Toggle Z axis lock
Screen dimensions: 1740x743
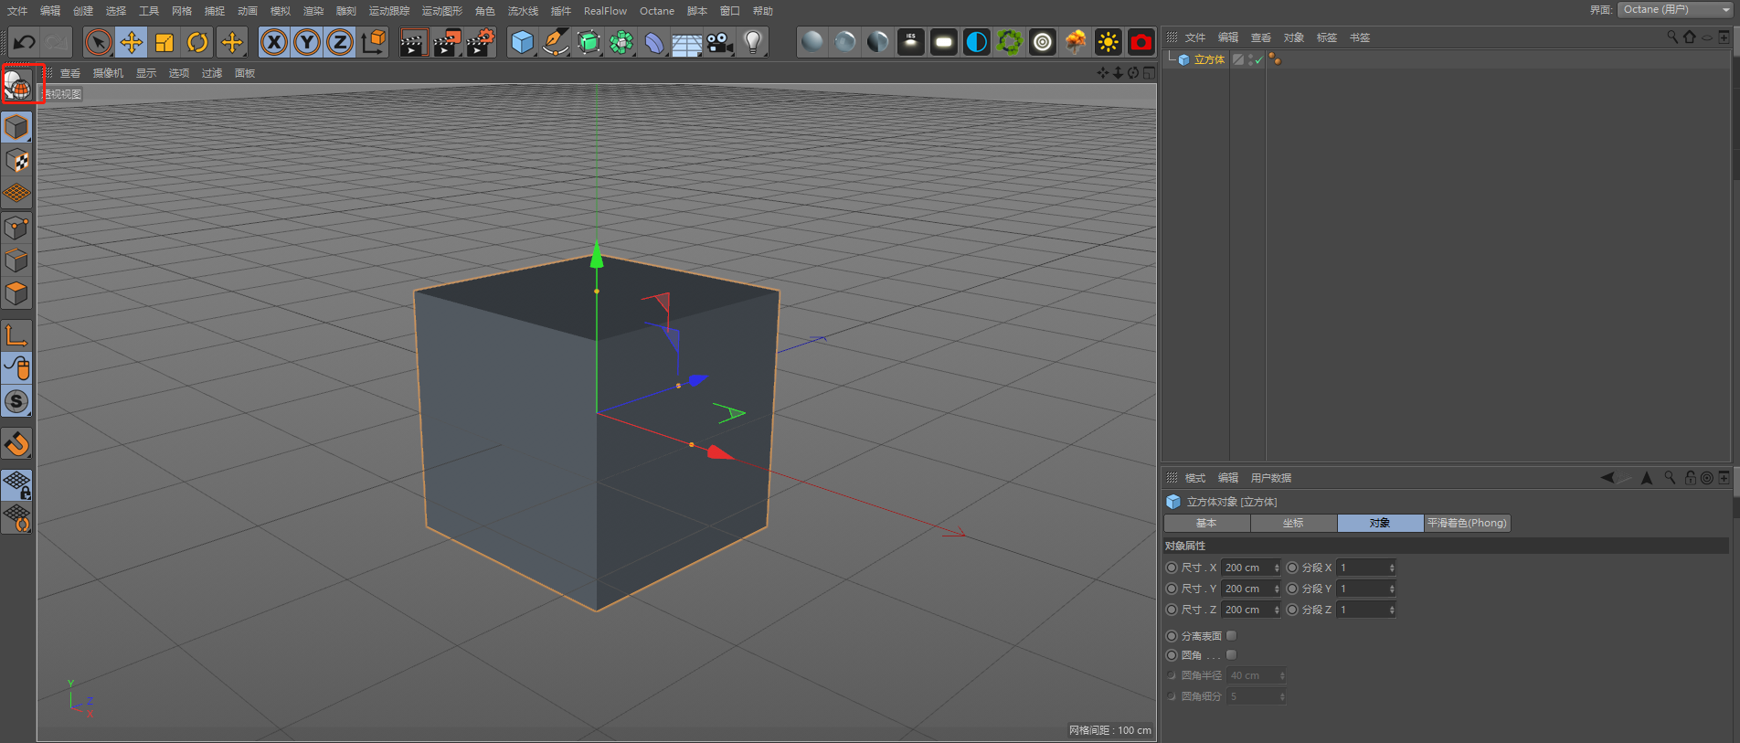coord(340,42)
